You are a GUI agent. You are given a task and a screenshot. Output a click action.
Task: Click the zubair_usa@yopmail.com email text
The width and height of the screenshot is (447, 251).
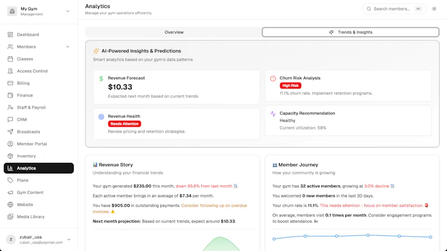[x=41, y=243]
